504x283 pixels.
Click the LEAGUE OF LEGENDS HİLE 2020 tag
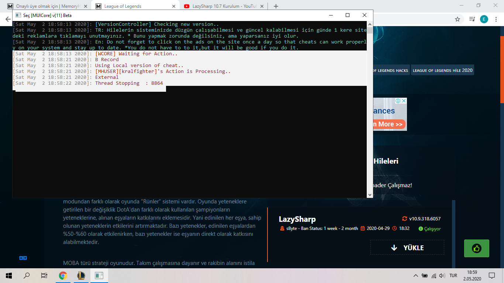point(442,70)
